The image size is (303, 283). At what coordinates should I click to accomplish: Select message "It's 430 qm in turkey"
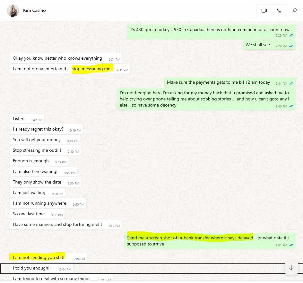211,32
